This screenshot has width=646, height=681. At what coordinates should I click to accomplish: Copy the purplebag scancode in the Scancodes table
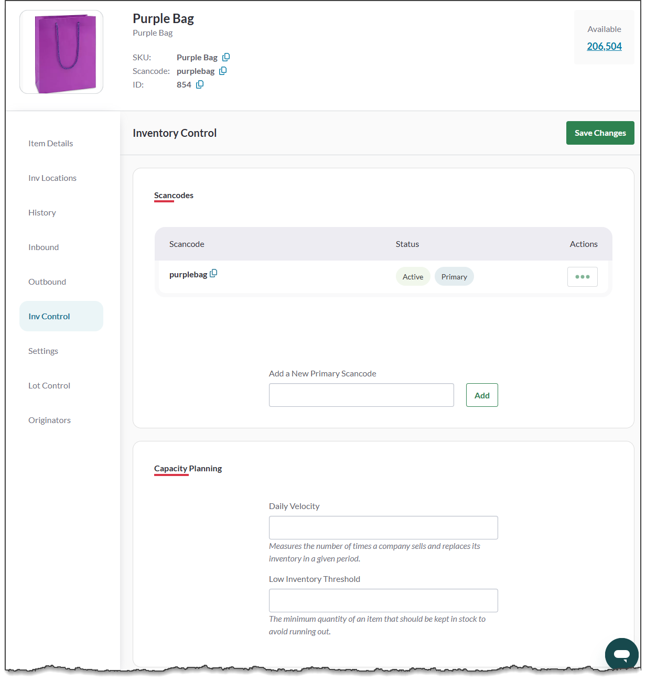[x=213, y=273]
